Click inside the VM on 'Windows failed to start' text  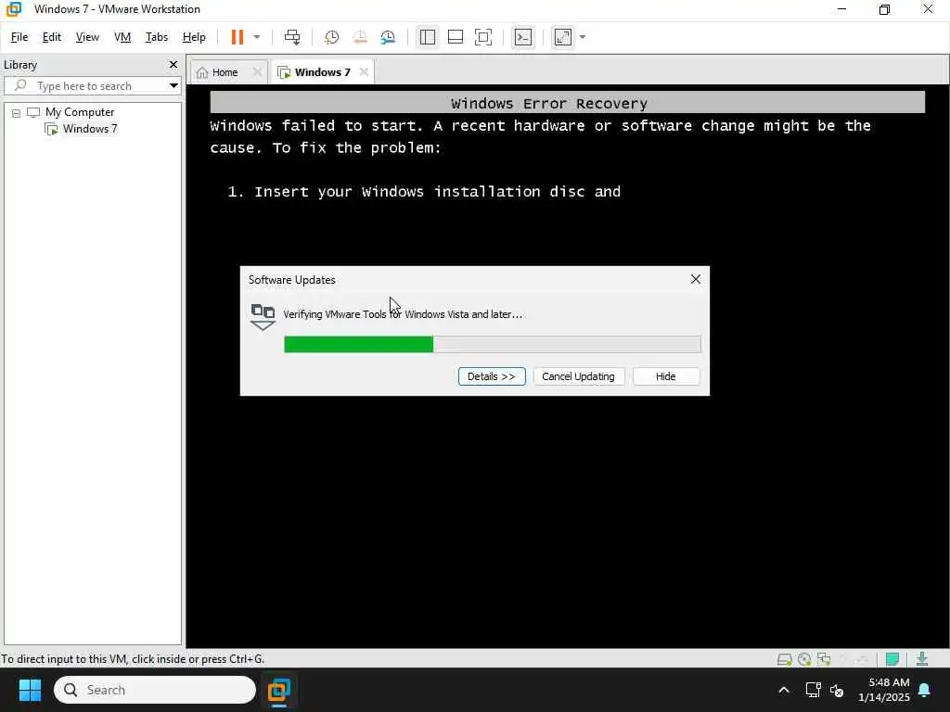point(315,125)
